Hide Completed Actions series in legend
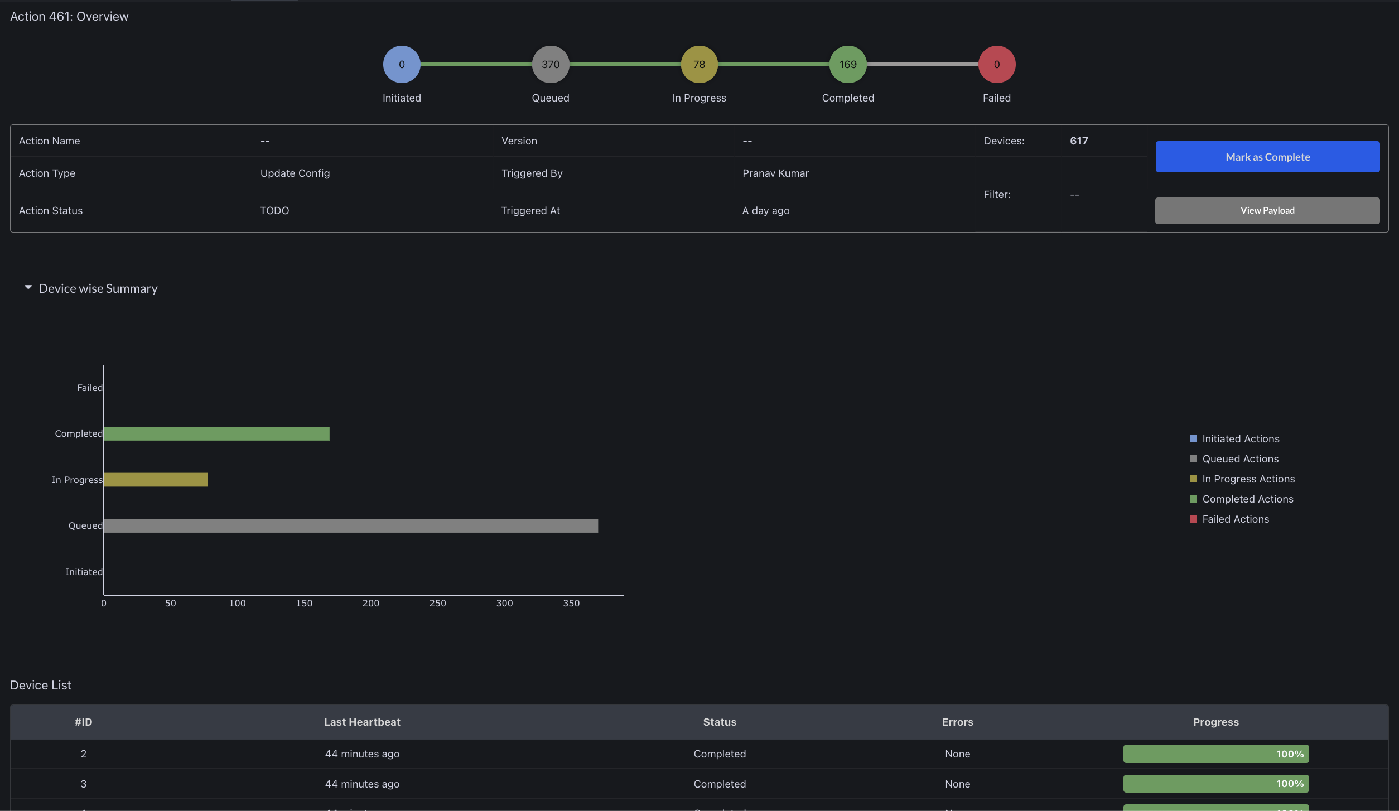The image size is (1399, 811). (1247, 499)
